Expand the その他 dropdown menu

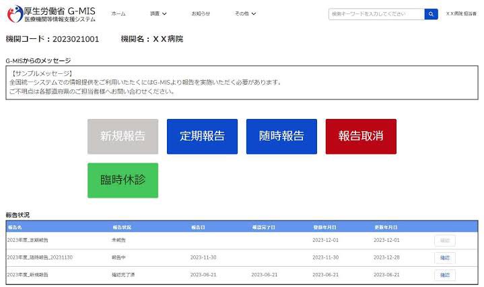point(245,13)
